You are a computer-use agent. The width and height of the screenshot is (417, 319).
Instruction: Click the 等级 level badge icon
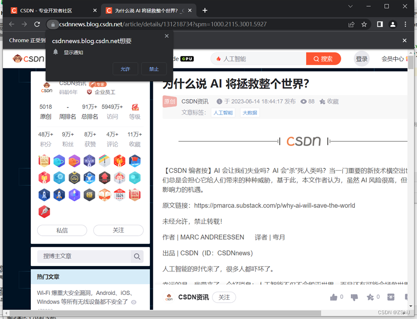point(135,107)
